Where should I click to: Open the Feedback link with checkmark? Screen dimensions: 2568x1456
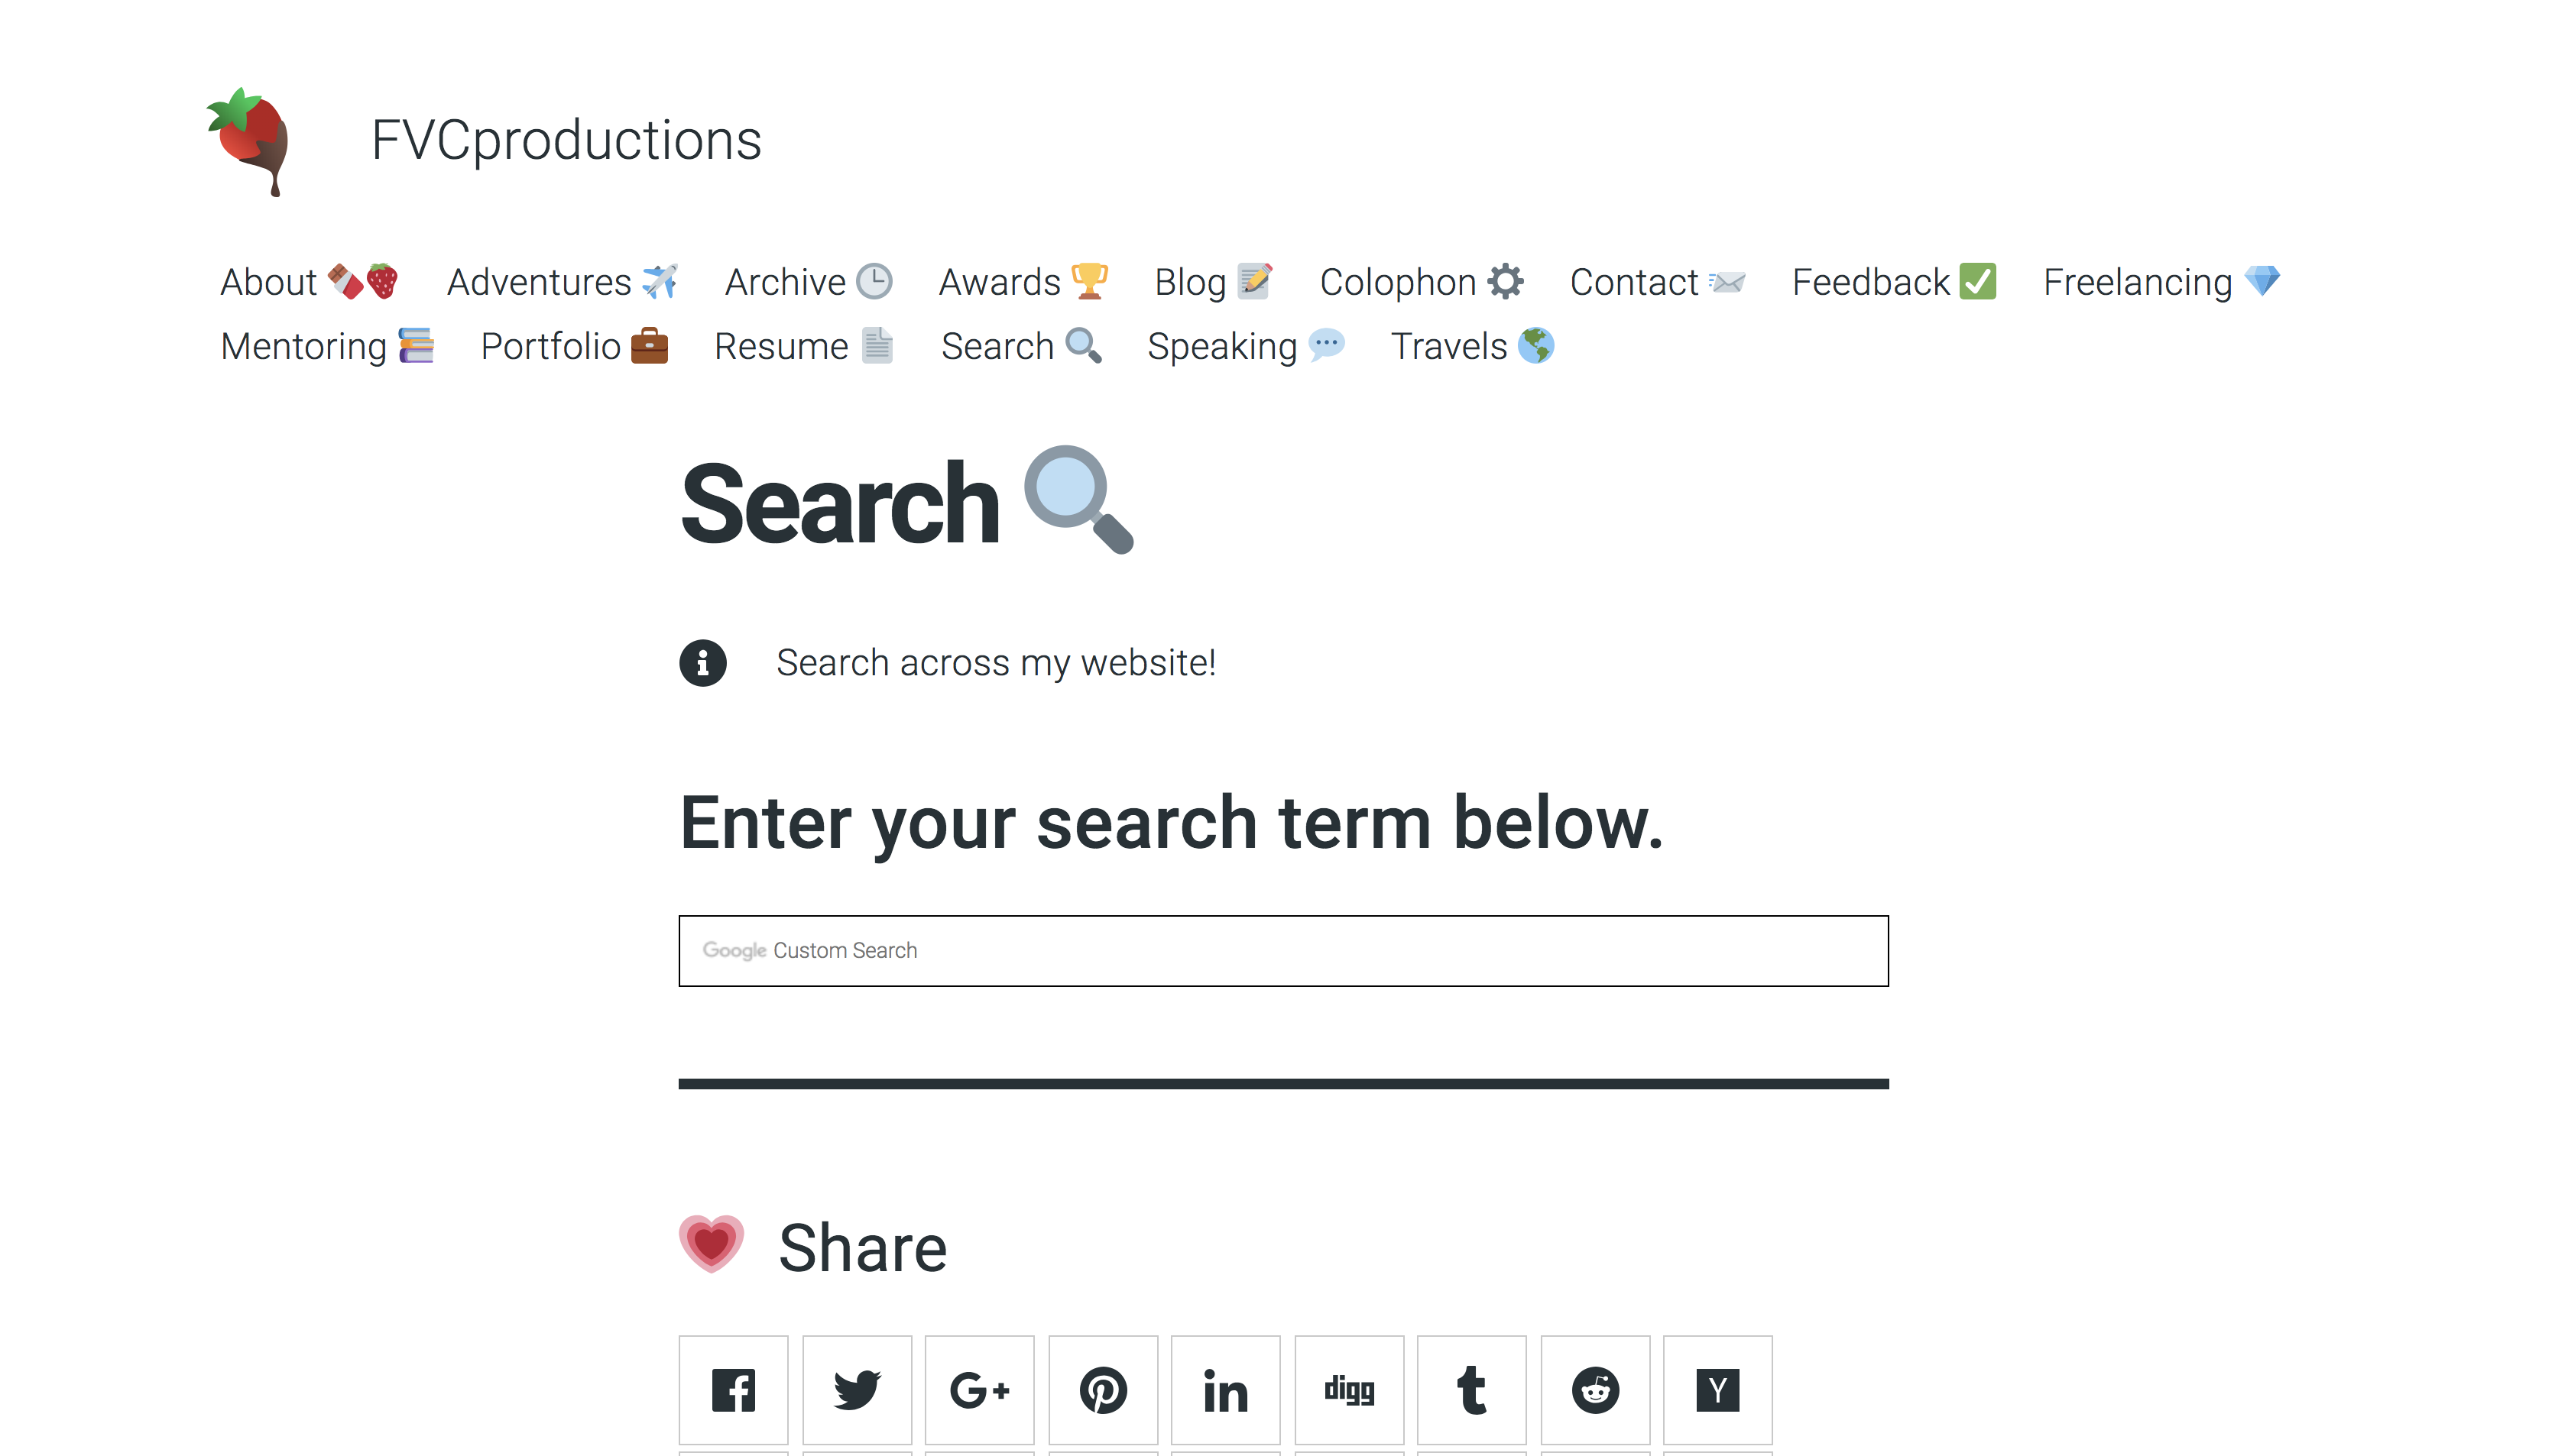click(1894, 282)
